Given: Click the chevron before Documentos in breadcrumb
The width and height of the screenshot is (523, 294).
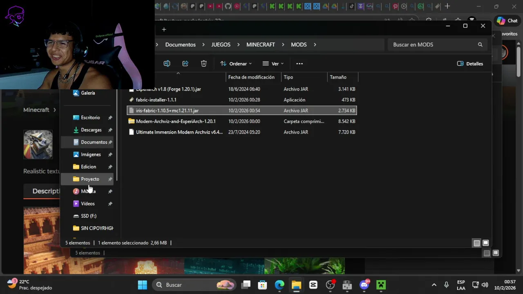Looking at the screenshot, I should pyautogui.click(x=157, y=45).
